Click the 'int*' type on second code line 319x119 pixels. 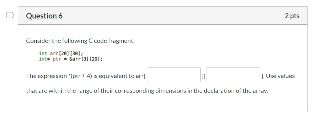(x=44, y=59)
